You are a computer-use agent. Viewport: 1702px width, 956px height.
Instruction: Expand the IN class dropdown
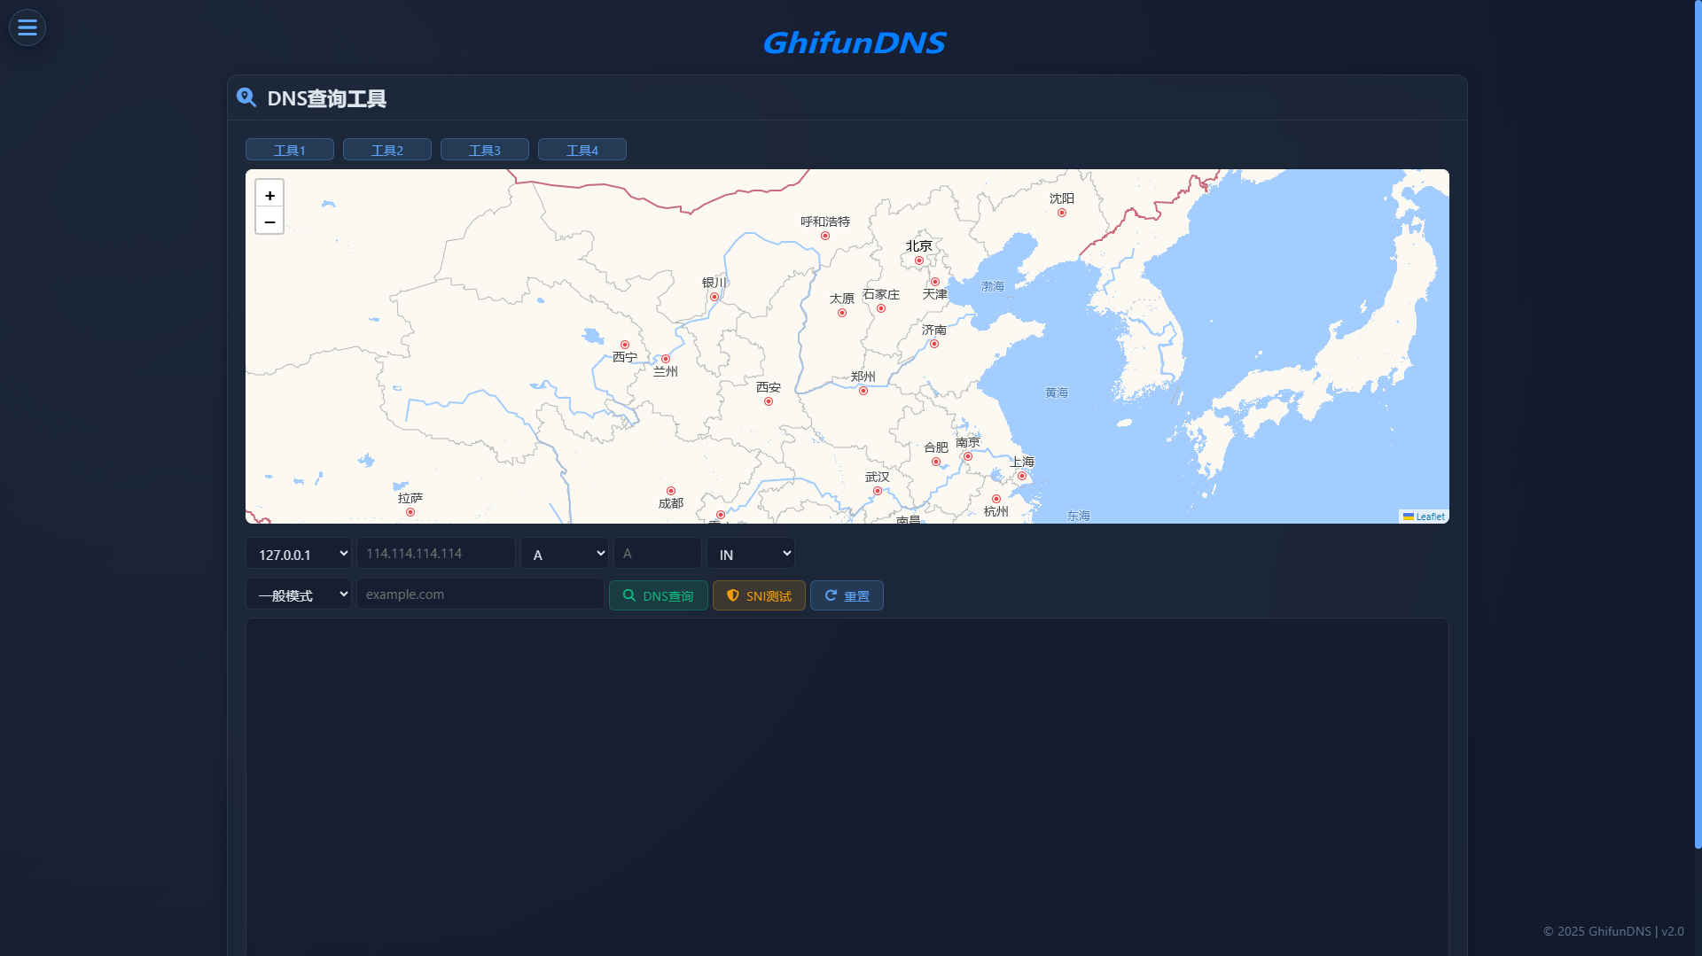click(x=751, y=554)
